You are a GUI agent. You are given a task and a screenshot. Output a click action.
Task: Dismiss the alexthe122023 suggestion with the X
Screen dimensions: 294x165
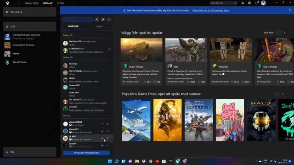(x=107, y=124)
